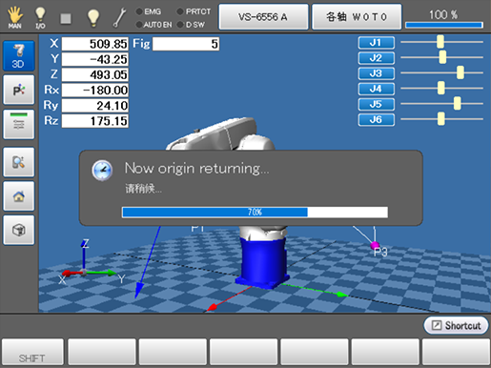Click the SHIFT function key
491x368 pixels.
32,352
